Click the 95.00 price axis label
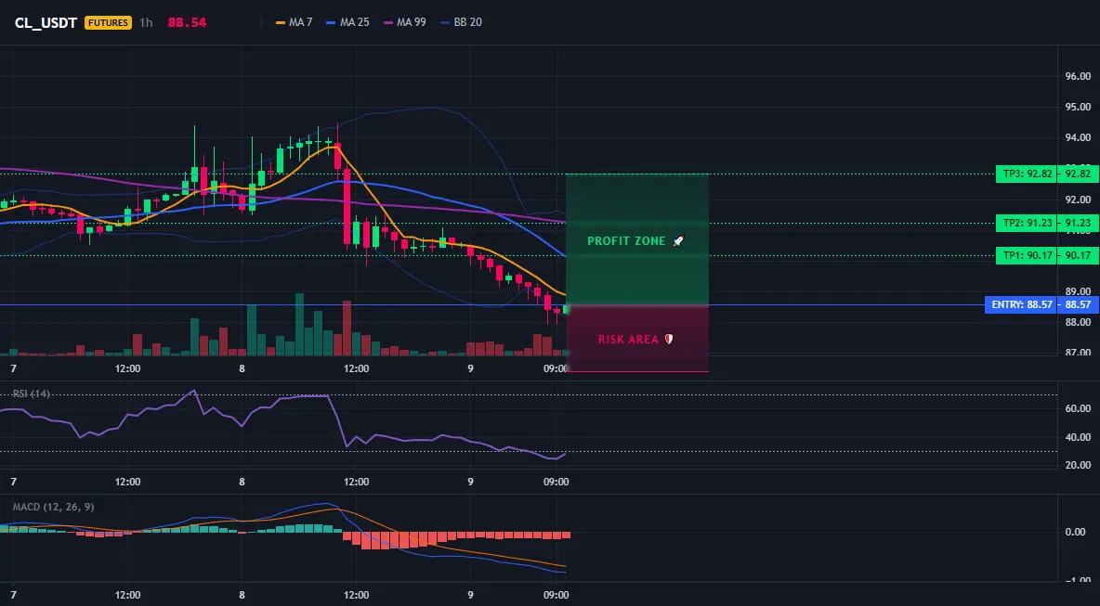This screenshot has width=1100, height=606. 1079,107
